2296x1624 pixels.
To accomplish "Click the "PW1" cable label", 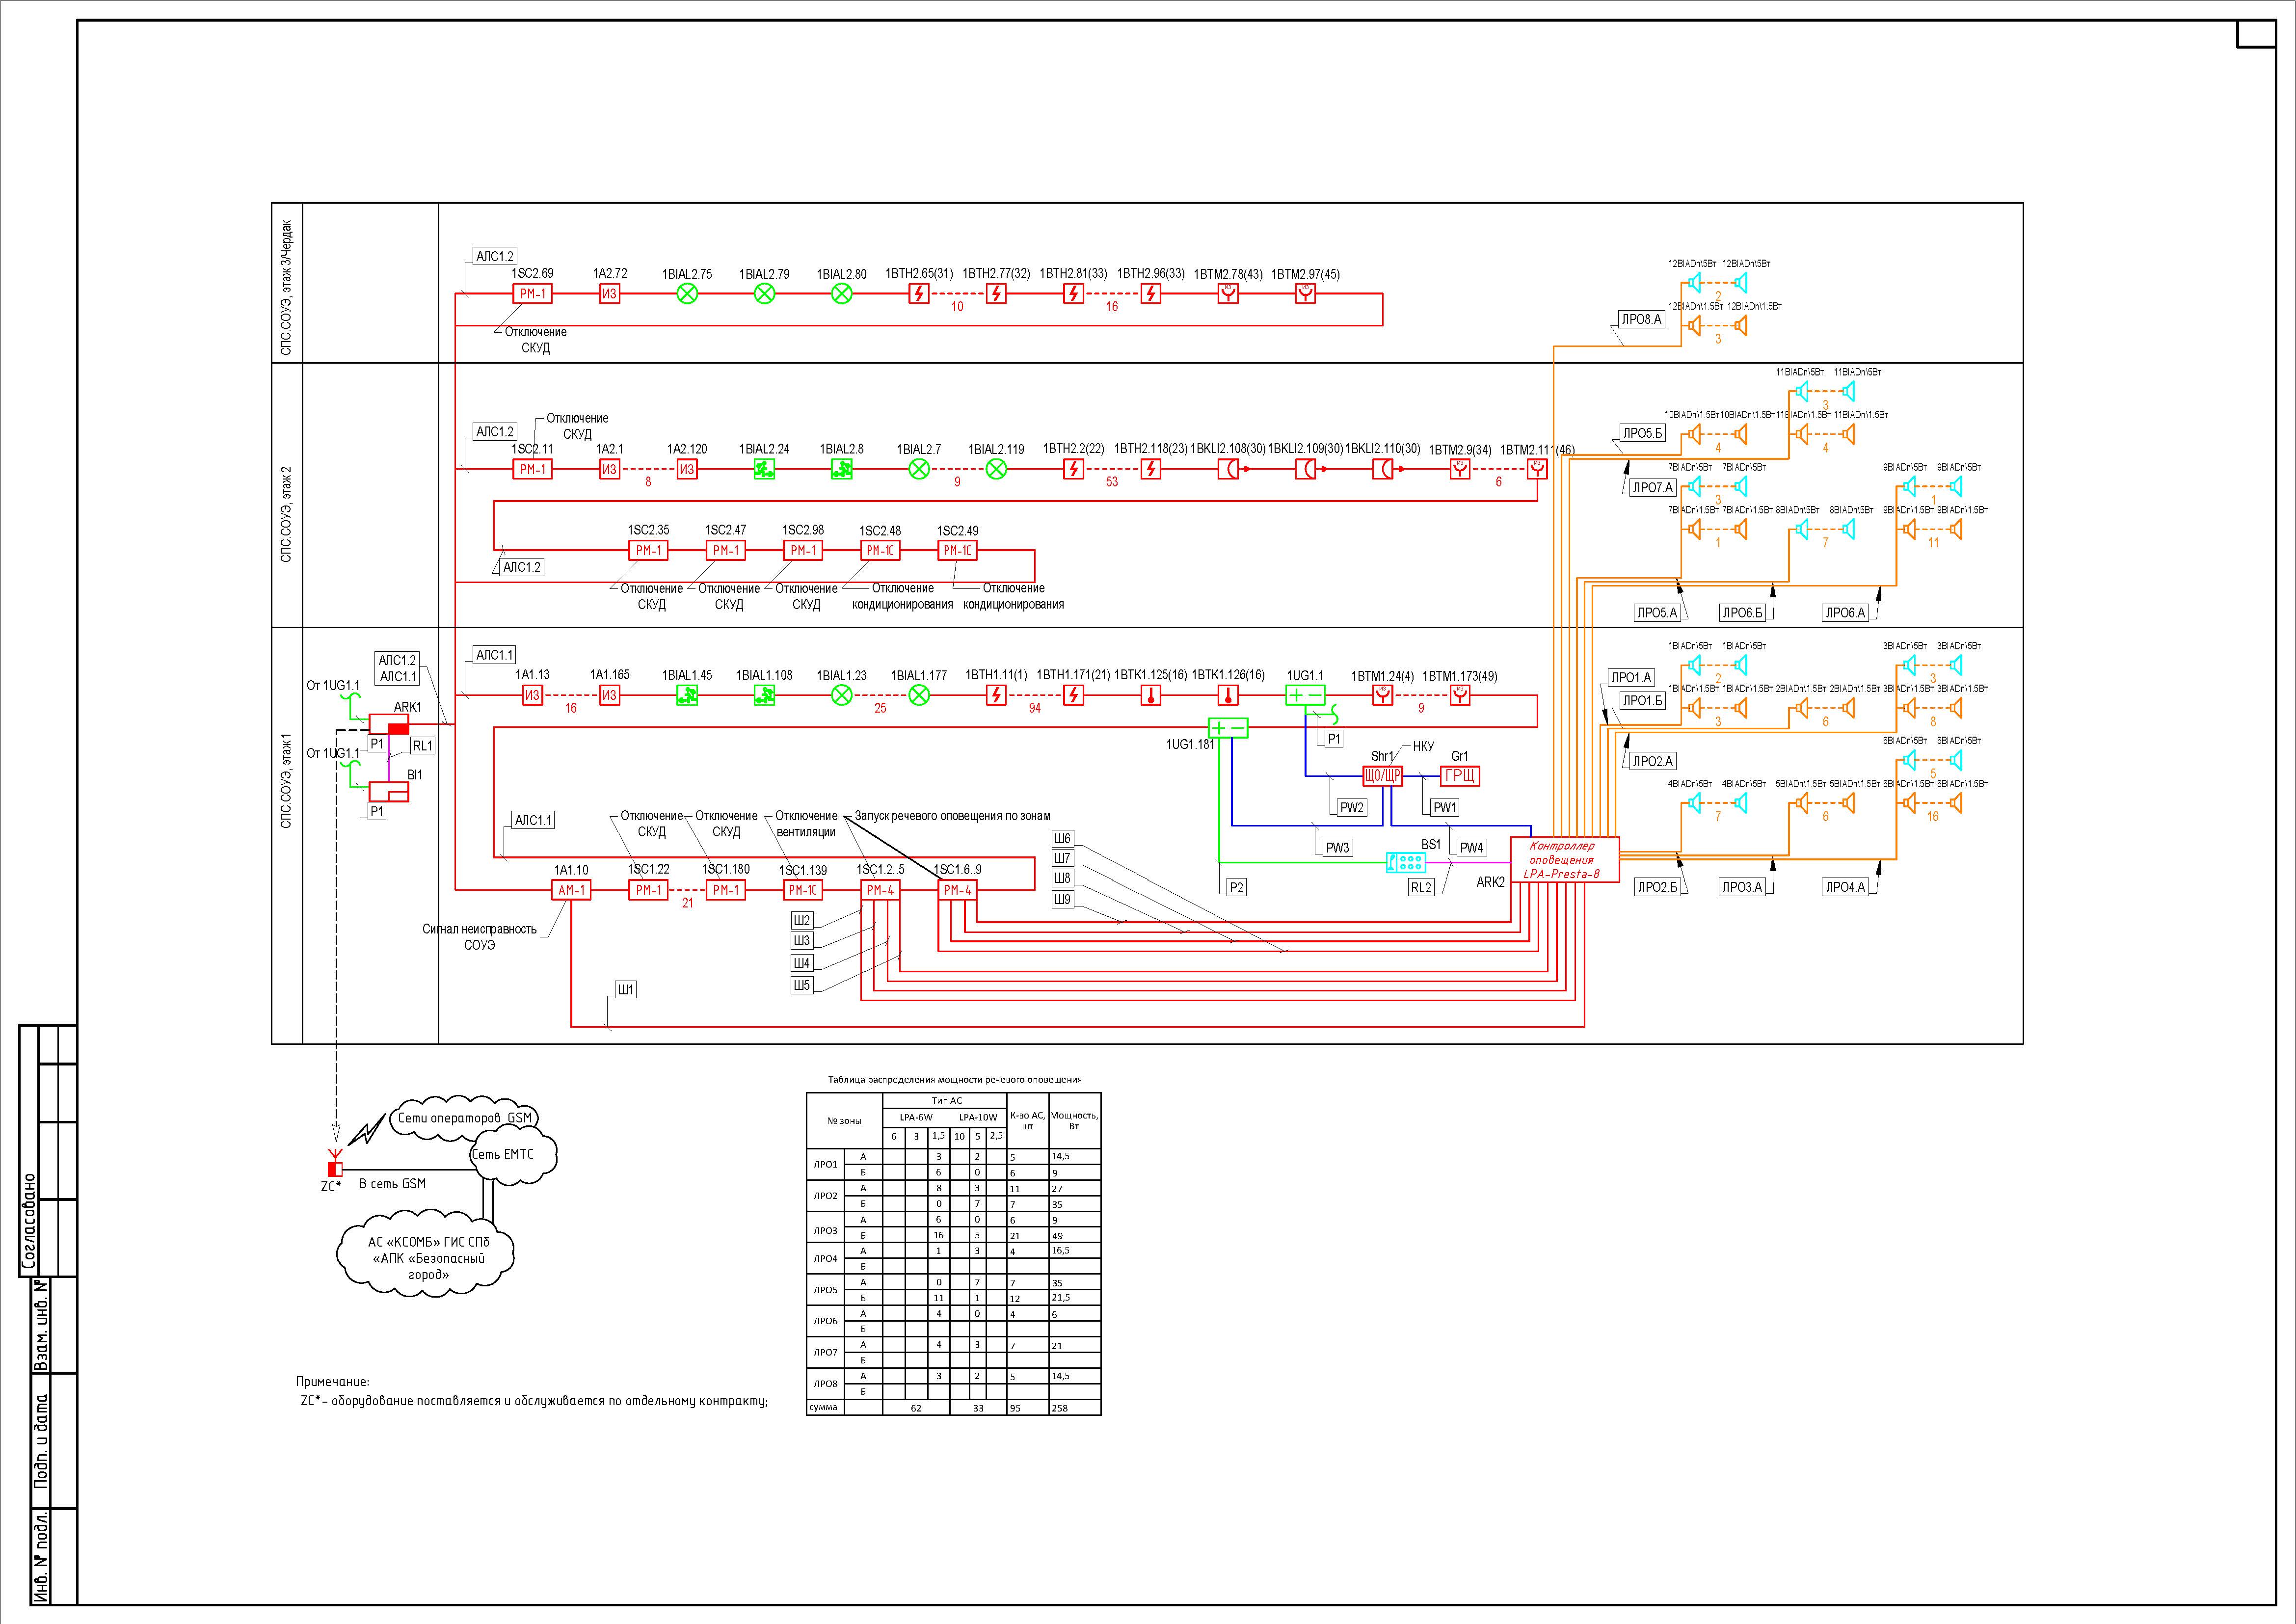I will [1445, 808].
